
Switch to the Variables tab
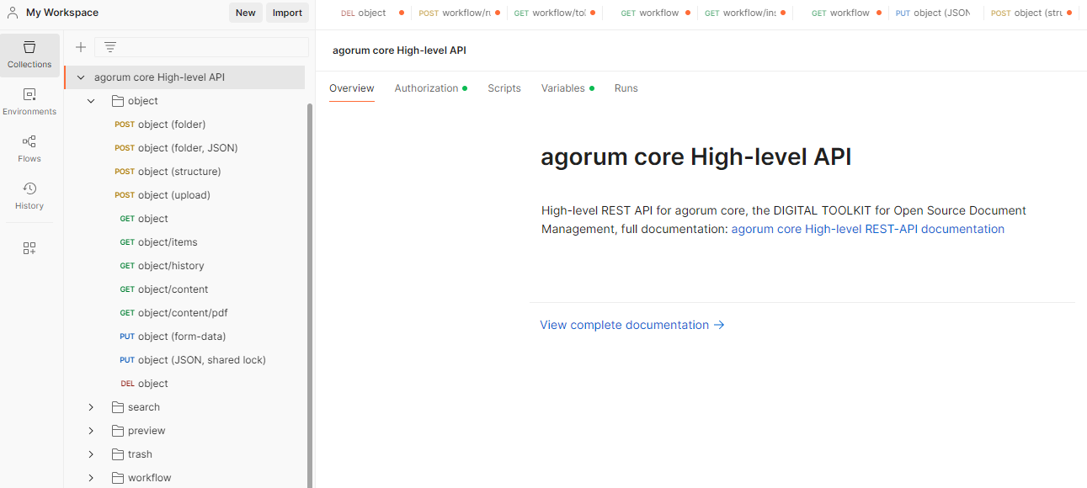(567, 88)
